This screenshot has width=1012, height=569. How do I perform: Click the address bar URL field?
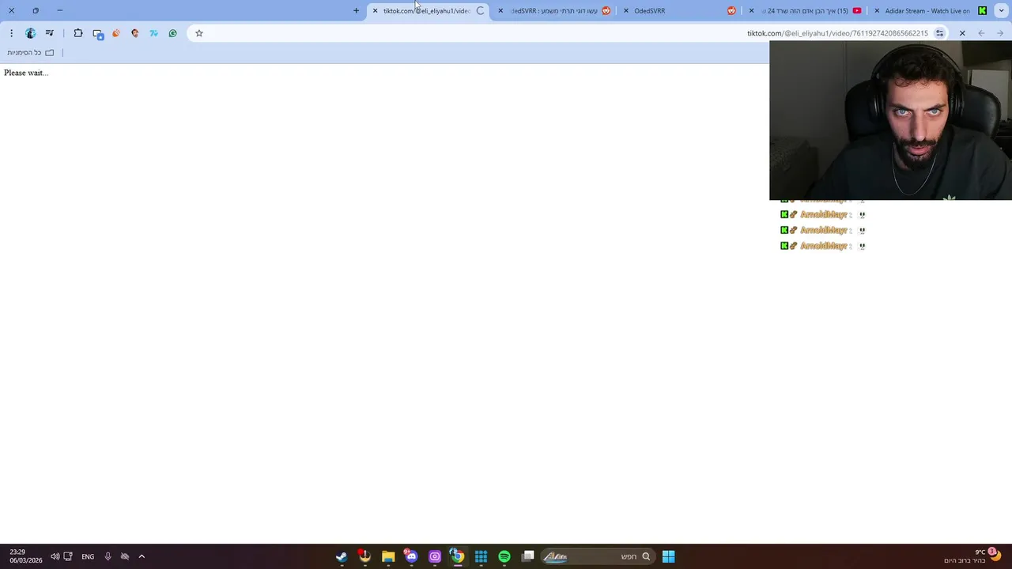pyautogui.click(x=569, y=33)
